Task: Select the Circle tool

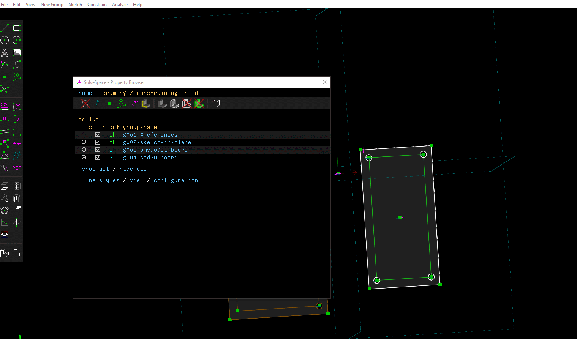Action: pos(5,40)
